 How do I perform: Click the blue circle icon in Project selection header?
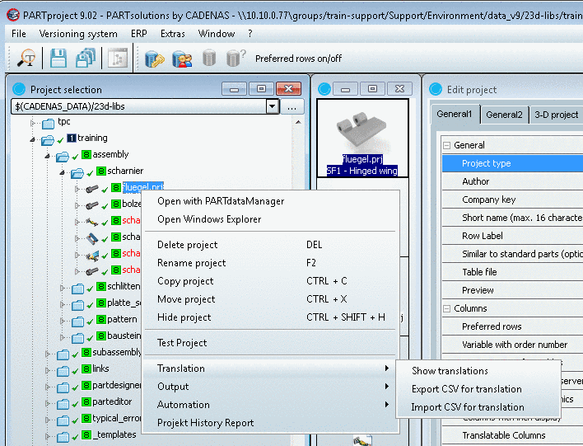click(19, 89)
